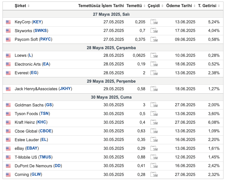Click the 3M calendar icon for T-Mobile US
Image resolution: width=226 pixels, height=180 pixels.
tap(154, 157)
